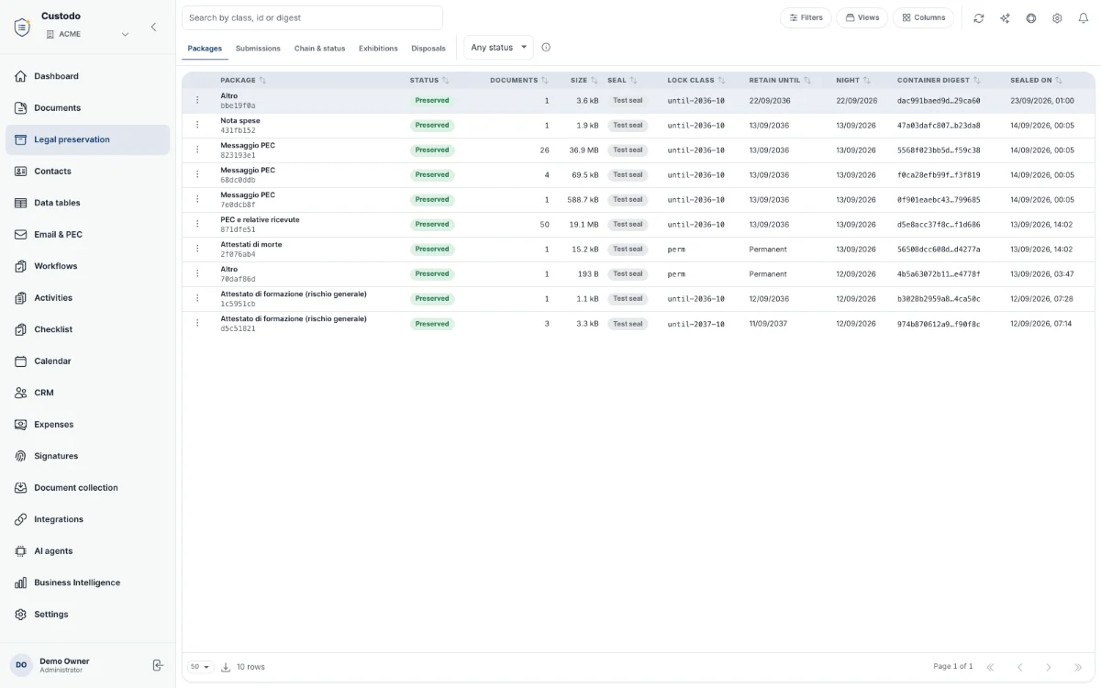Download rows via export icon in footer
1101x688 pixels.
[226, 667]
